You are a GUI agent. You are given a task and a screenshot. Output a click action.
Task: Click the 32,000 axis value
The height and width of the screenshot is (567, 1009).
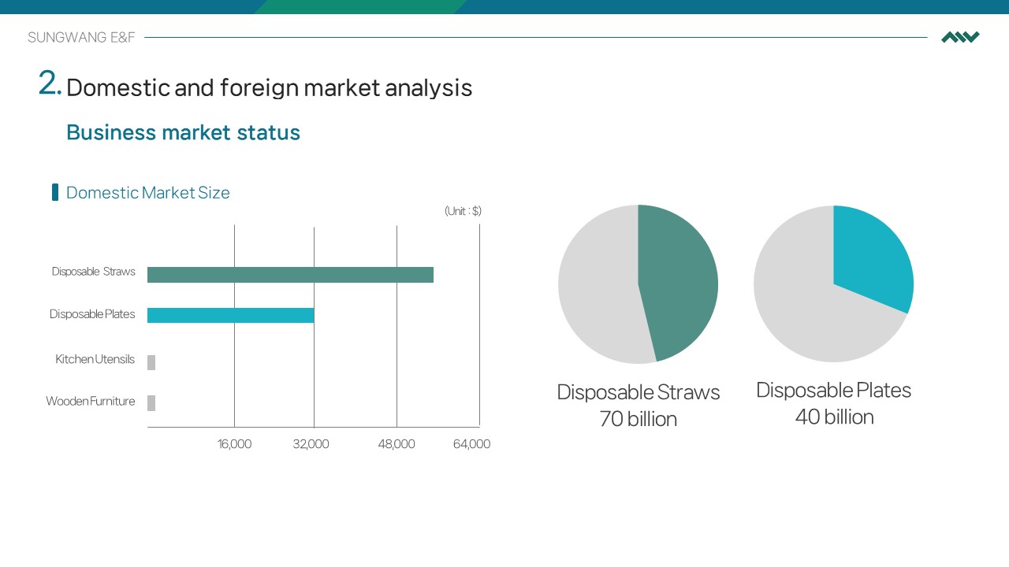pyautogui.click(x=311, y=444)
